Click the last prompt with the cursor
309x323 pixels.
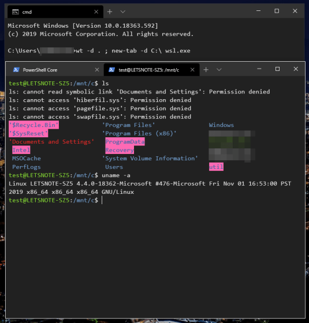(55, 200)
